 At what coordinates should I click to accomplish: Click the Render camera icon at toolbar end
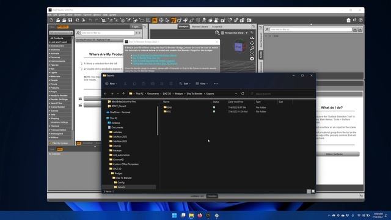click(249, 20)
